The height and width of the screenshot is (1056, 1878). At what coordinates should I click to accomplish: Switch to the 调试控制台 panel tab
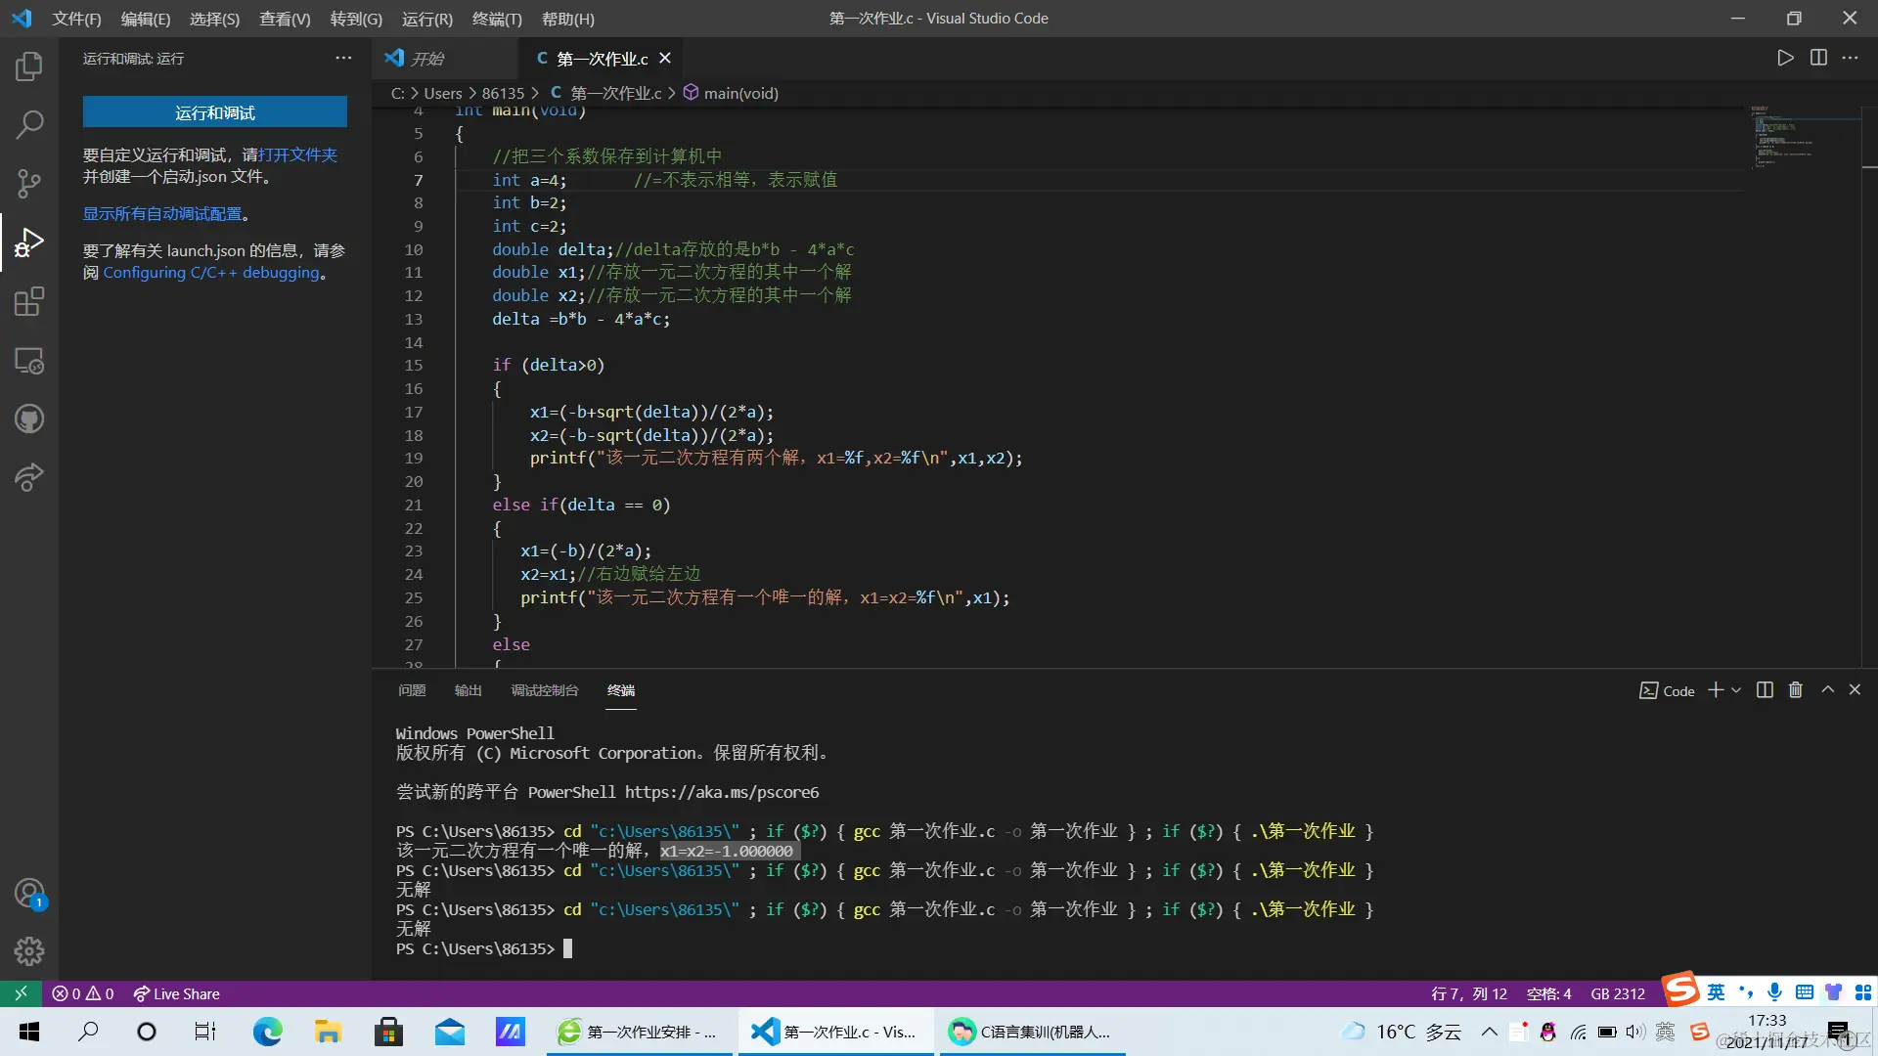tap(544, 690)
